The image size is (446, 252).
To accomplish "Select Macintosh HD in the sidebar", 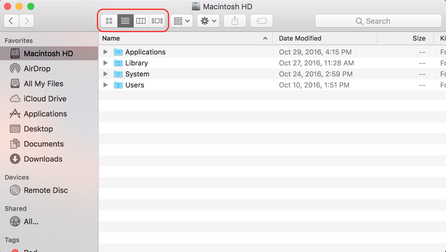I will click(49, 53).
